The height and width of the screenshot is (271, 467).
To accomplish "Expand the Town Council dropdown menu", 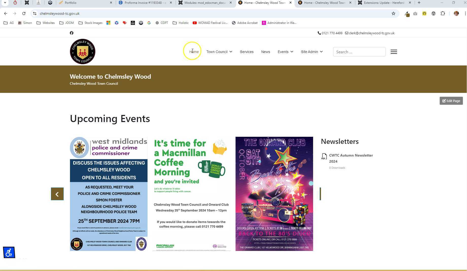I will [x=219, y=52].
